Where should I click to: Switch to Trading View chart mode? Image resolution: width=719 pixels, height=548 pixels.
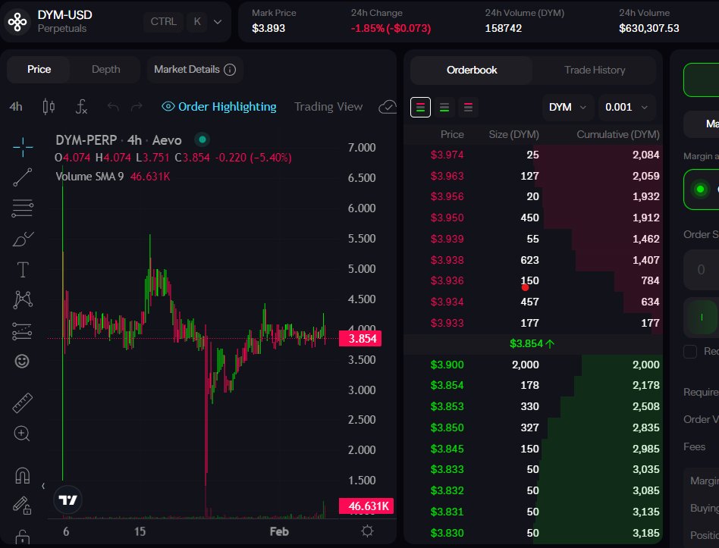tap(328, 107)
